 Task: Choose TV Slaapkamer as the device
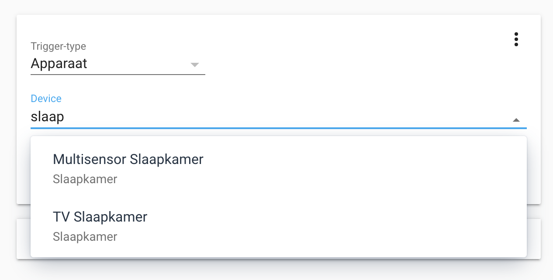coord(100,217)
